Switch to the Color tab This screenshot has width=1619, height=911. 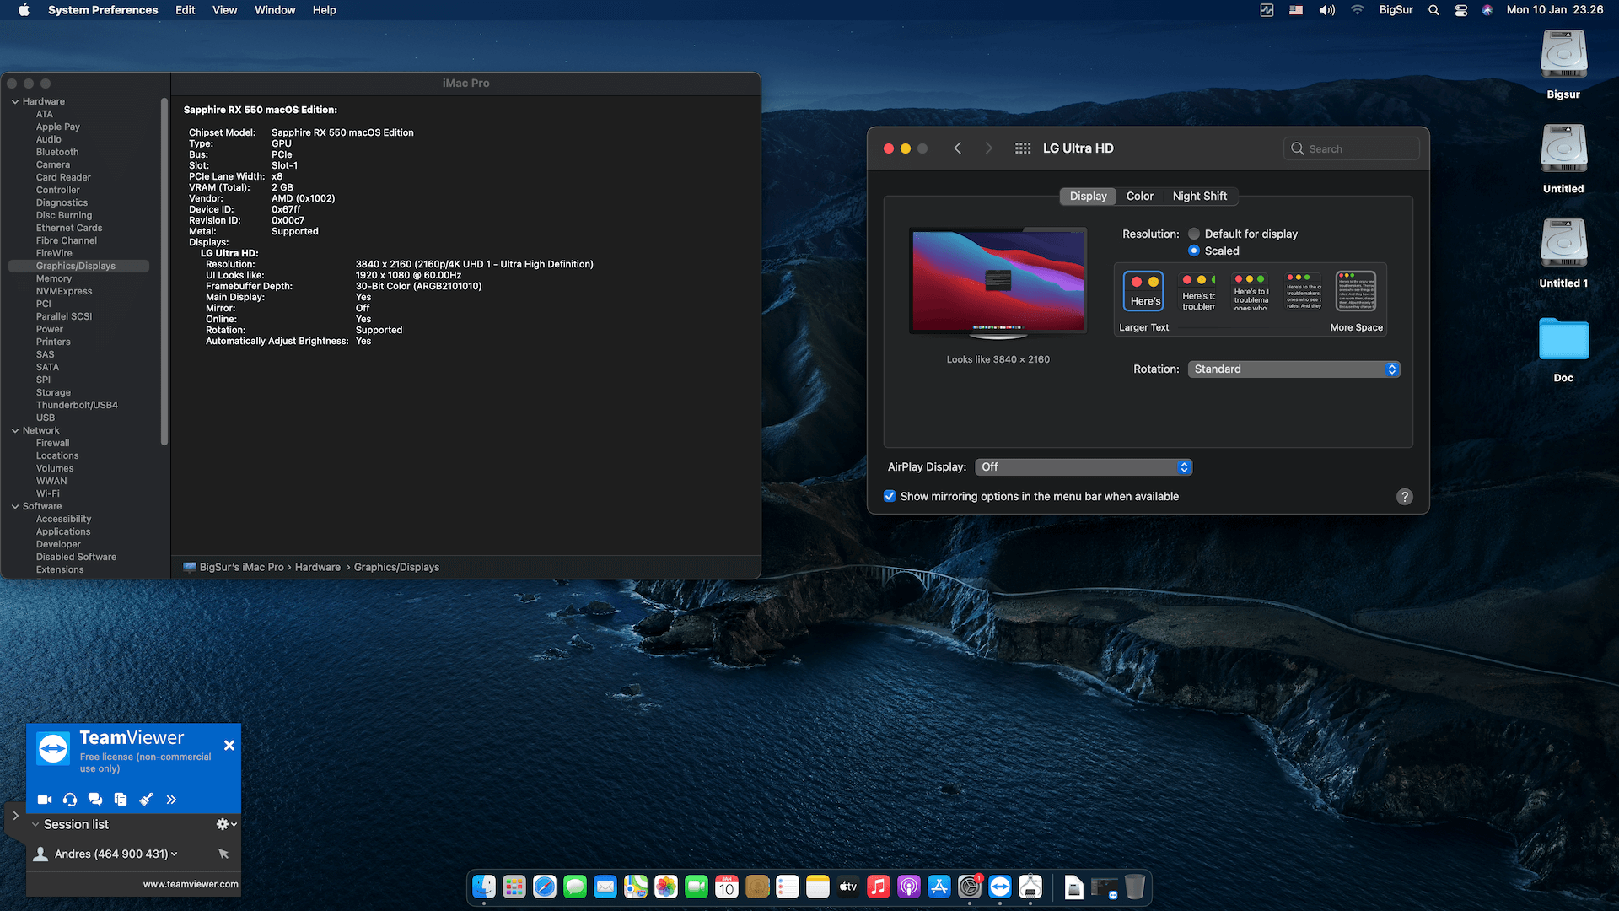1139,196
